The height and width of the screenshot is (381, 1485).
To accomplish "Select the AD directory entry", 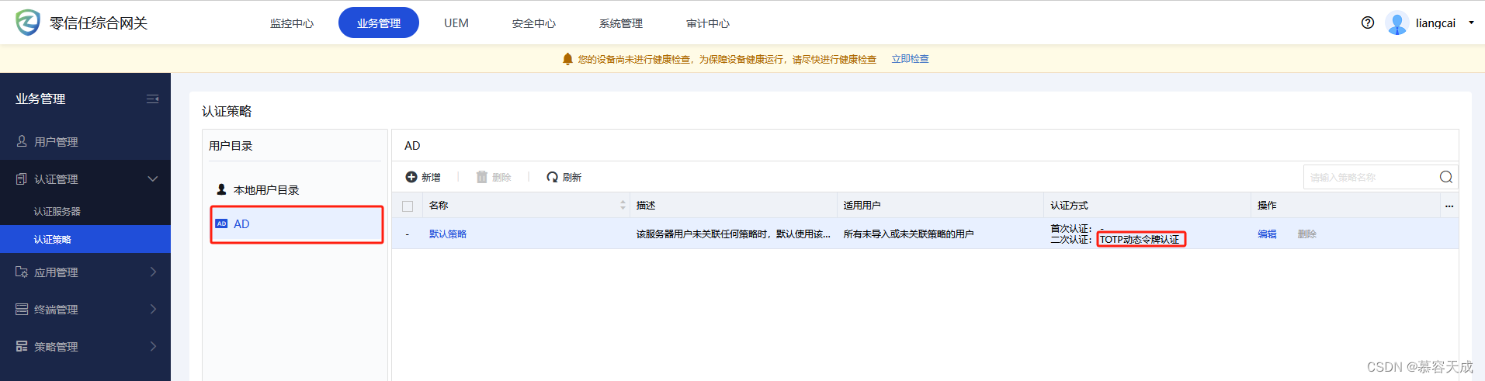I will (297, 223).
